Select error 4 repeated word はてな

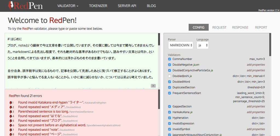[40, 116]
